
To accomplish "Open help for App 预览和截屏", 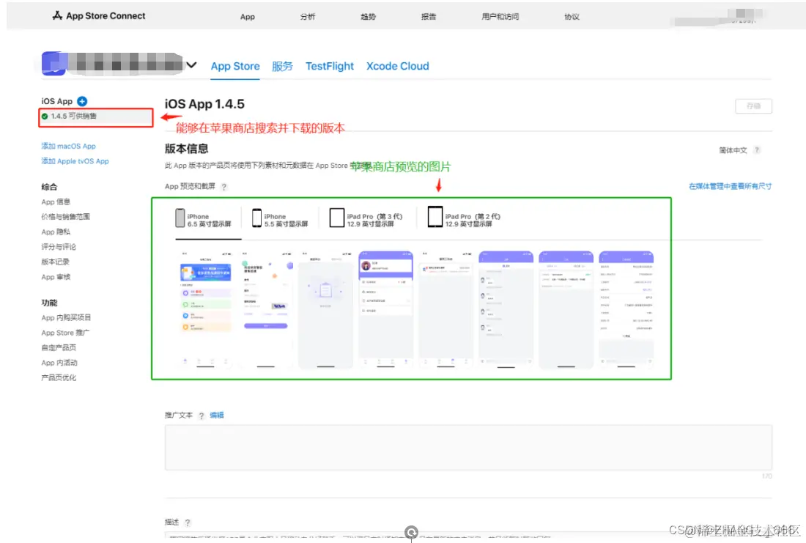I will pyautogui.click(x=223, y=187).
